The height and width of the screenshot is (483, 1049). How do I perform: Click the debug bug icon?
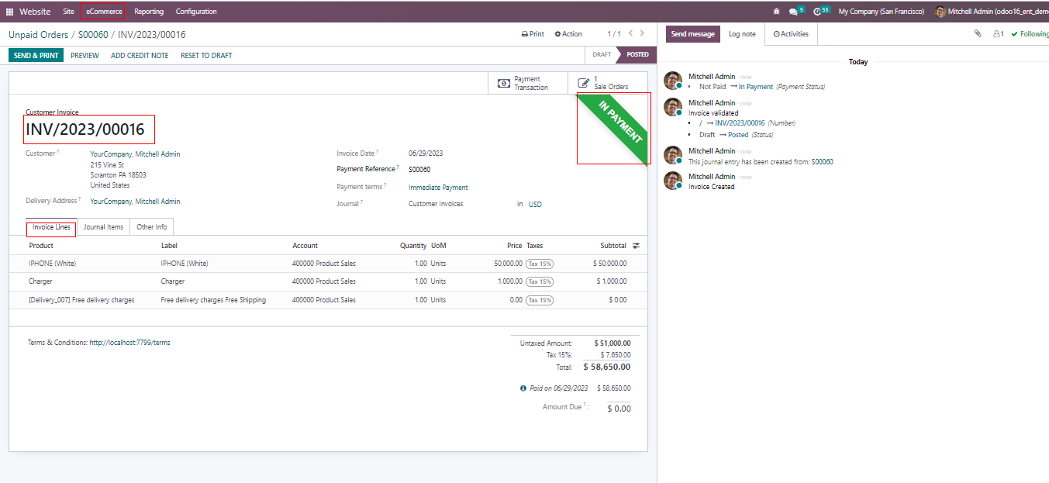point(777,12)
